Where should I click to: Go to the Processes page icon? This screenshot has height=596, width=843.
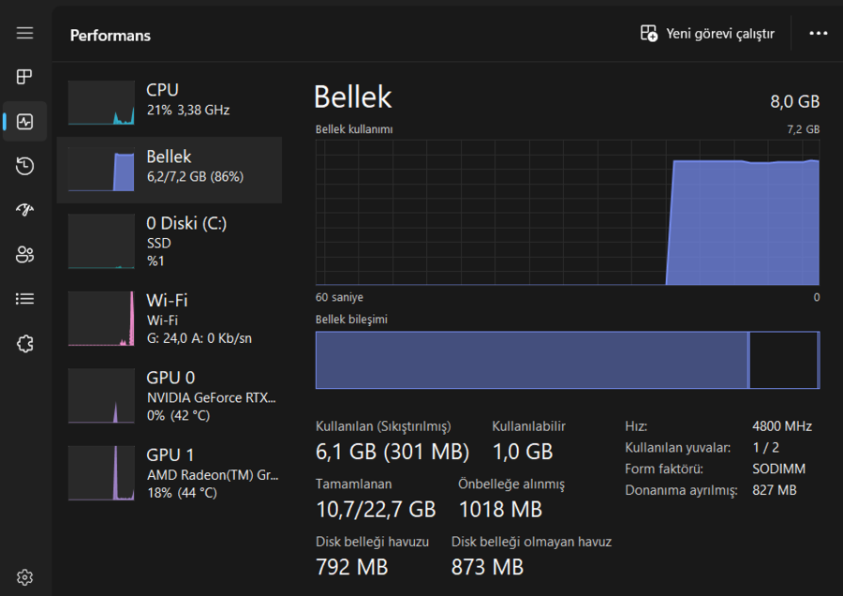point(24,77)
